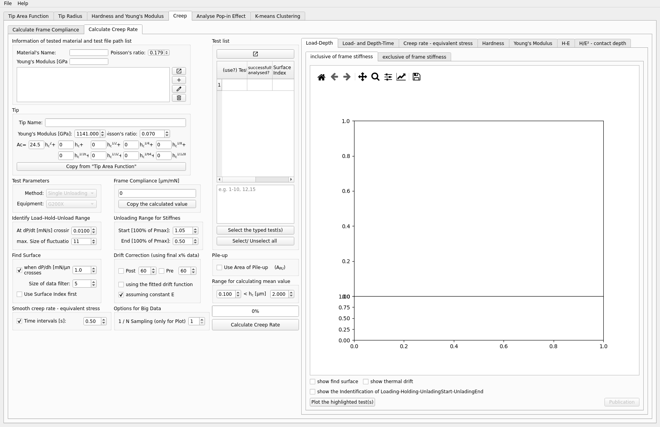Open the Configure subplots sliders icon
The image size is (660, 427).
pos(388,77)
